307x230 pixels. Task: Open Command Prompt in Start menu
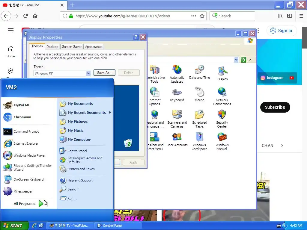click(x=21, y=131)
